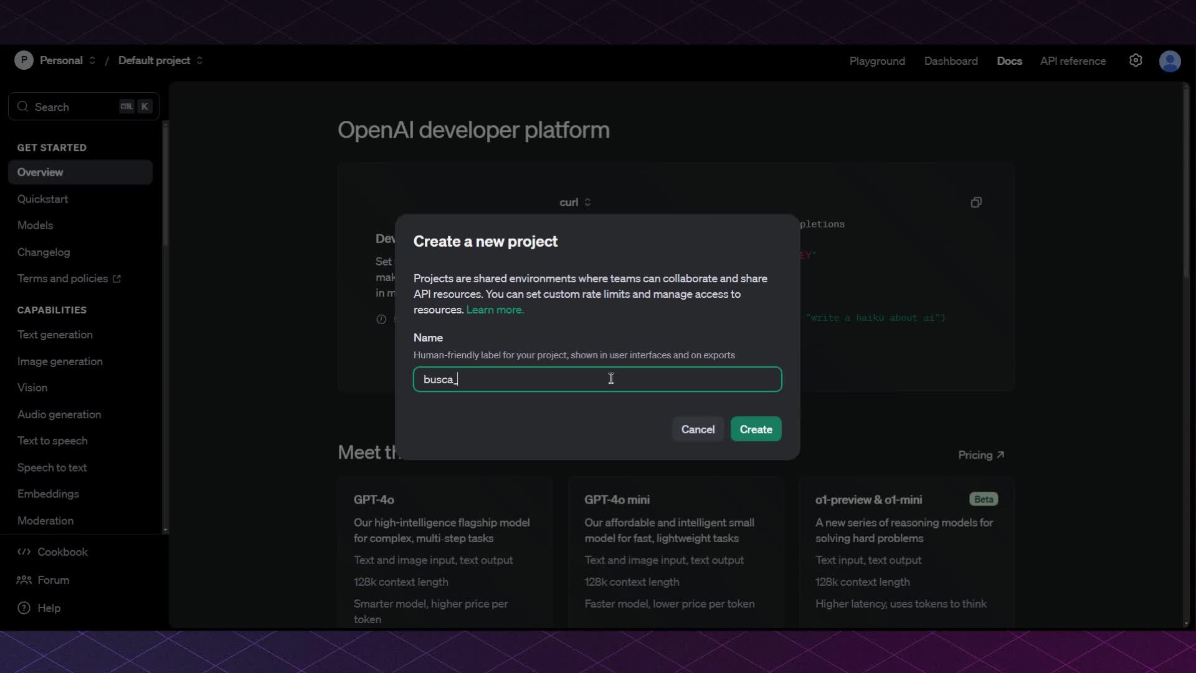Copy the curl code snippet
The image size is (1196, 673).
pyautogui.click(x=975, y=203)
